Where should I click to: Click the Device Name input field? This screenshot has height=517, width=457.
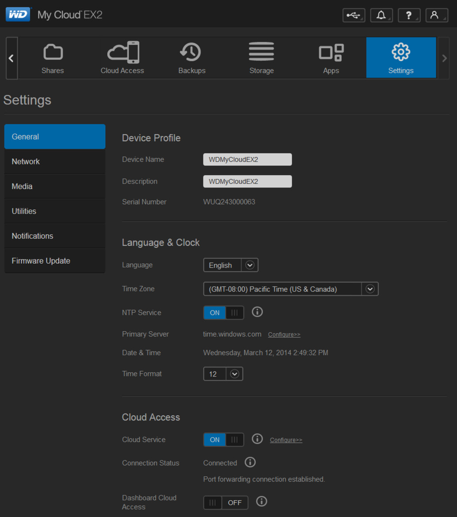pyautogui.click(x=248, y=160)
